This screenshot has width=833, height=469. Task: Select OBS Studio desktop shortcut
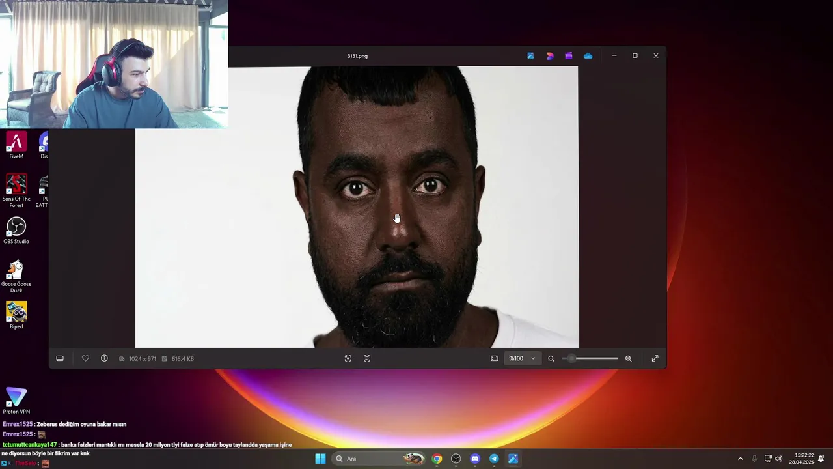16,231
